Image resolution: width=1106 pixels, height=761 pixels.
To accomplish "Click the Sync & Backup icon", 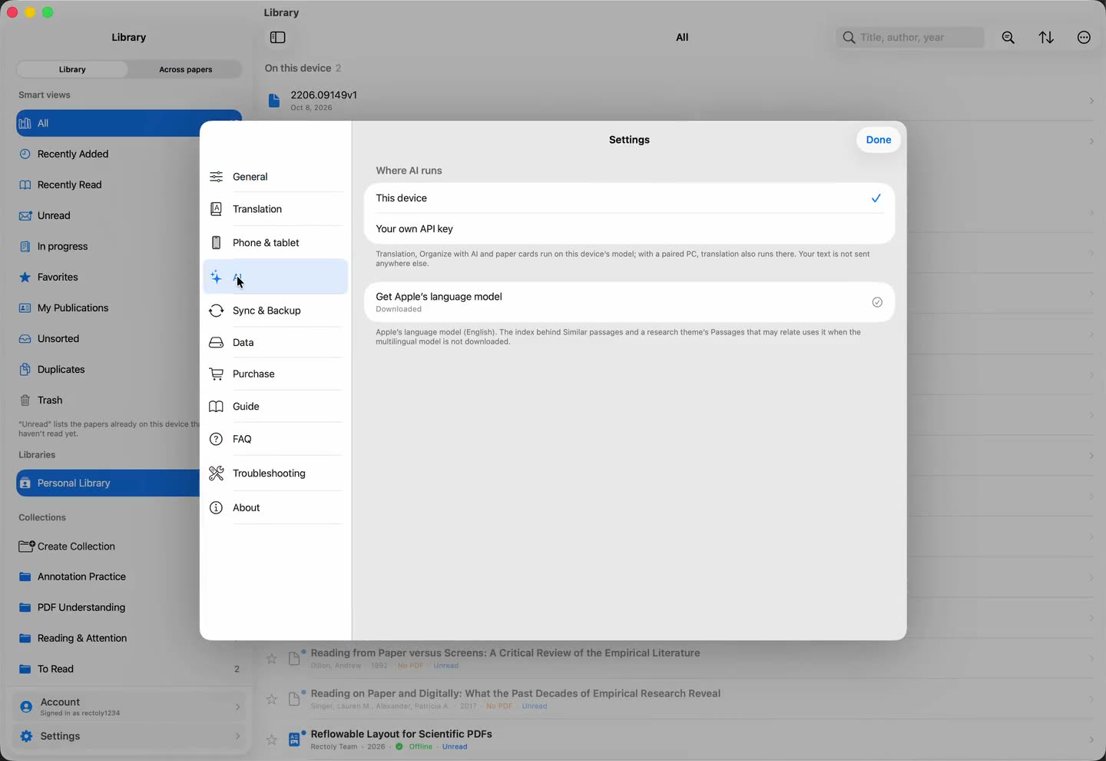I will [217, 311].
